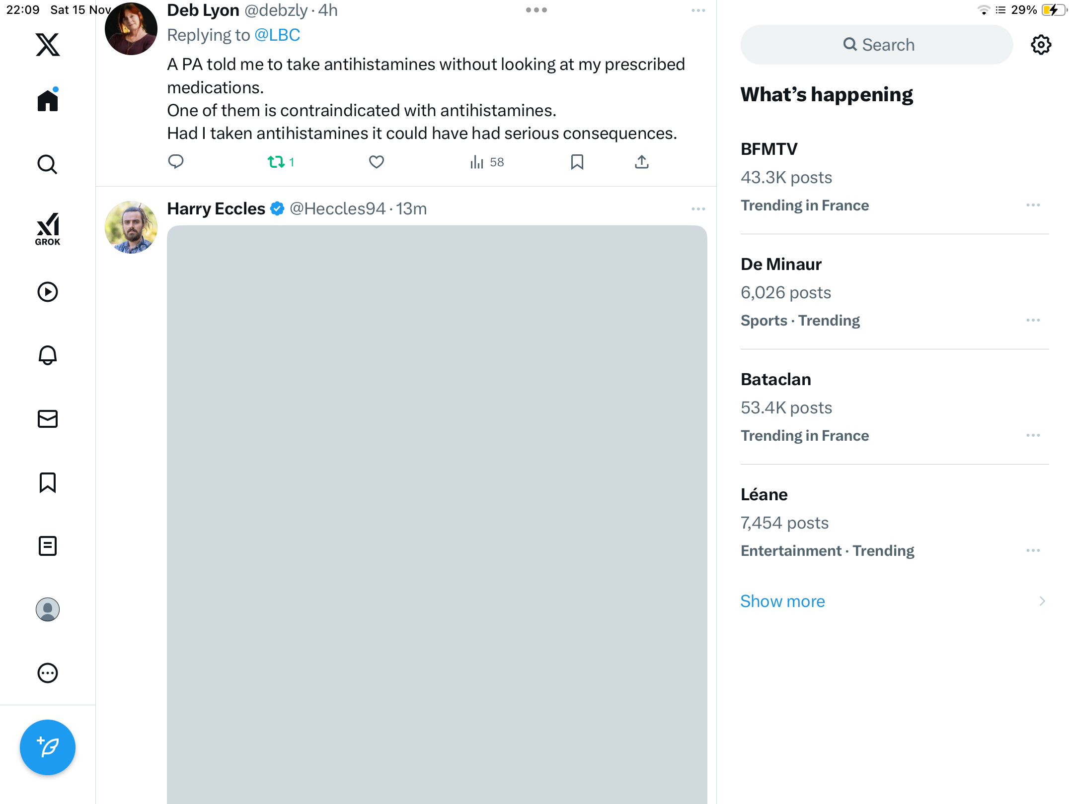Open the @LBC mention link
The image size is (1073, 804).
coord(277,35)
